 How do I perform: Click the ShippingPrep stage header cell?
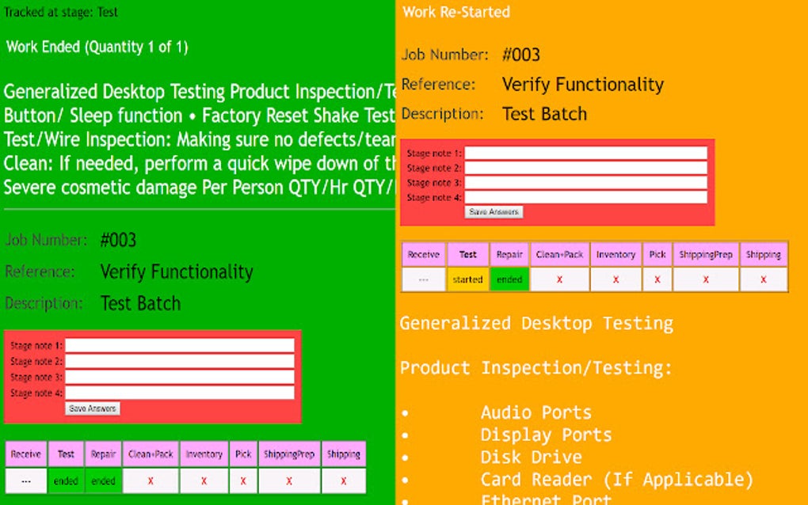pos(705,254)
